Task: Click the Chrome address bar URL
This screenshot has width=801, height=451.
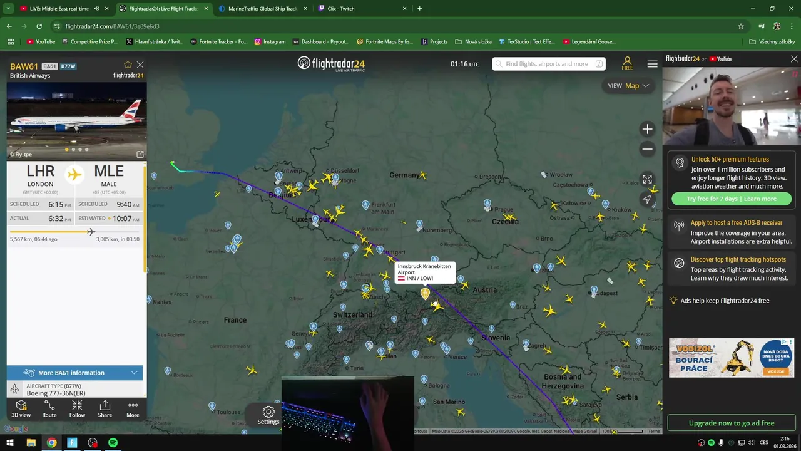Action: pos(112,26)
